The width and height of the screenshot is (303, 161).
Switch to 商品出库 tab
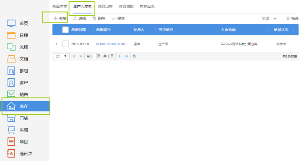tap(105, 7)
